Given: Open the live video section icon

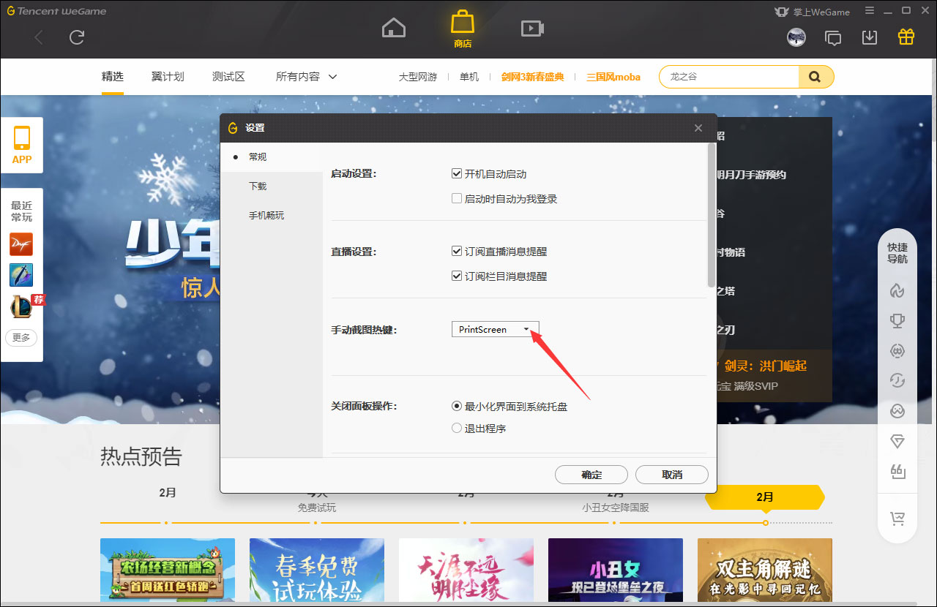Looking at the screenshot, I should [x=532, y=27].
